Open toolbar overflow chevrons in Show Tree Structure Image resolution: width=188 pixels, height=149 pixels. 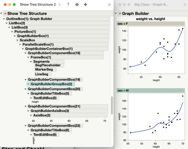(x=109, y=5)
